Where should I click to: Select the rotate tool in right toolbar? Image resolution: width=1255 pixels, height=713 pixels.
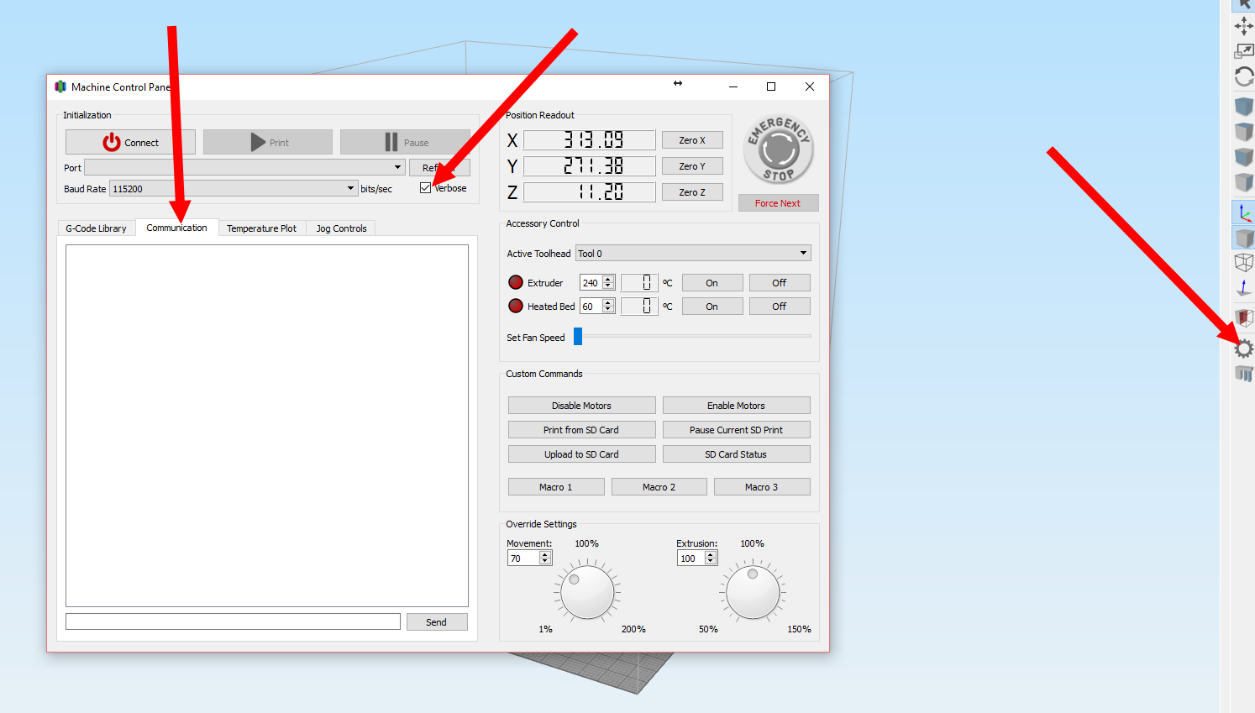[x=1243, y=77]
